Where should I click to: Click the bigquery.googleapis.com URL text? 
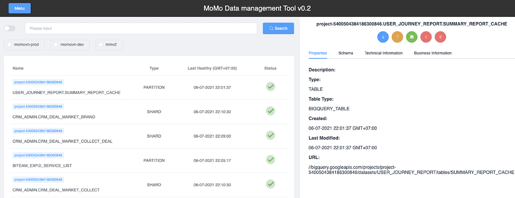tap(411, 170)
